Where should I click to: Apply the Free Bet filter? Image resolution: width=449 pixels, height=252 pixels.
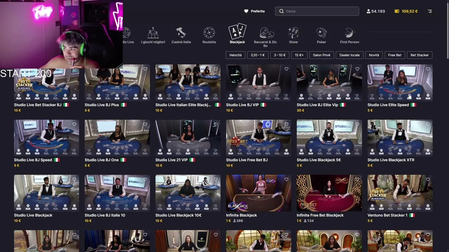coord(395,55)
